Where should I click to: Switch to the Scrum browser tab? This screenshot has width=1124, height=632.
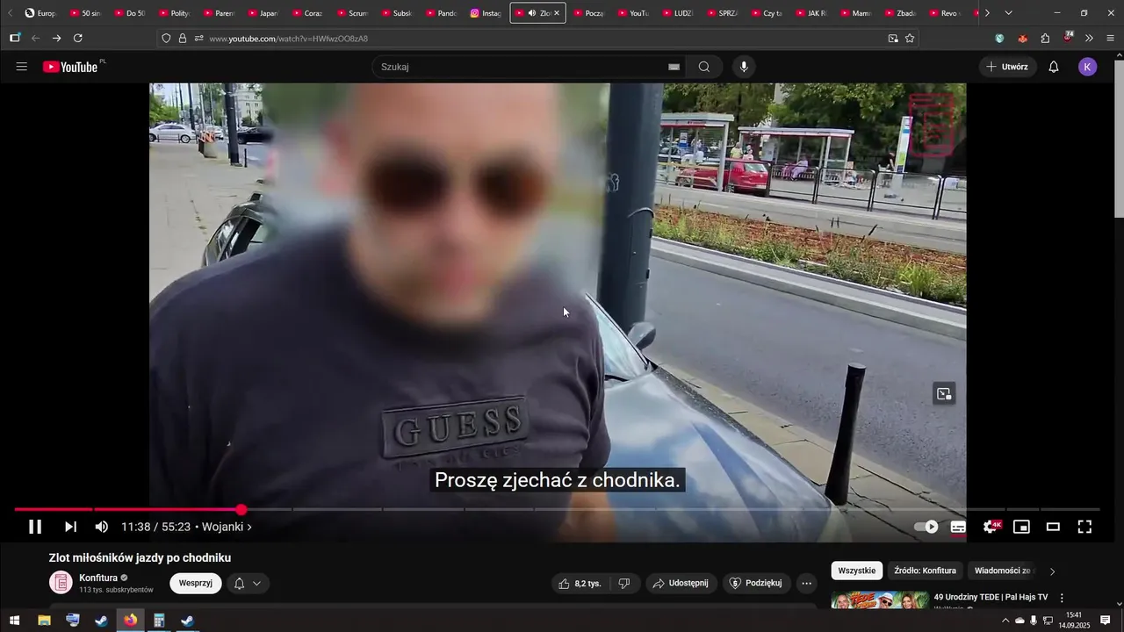(x=352, y=13)
